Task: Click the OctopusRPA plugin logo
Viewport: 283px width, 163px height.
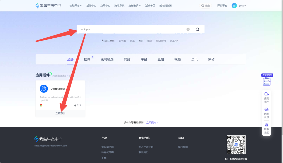Action: coord(43,89)
